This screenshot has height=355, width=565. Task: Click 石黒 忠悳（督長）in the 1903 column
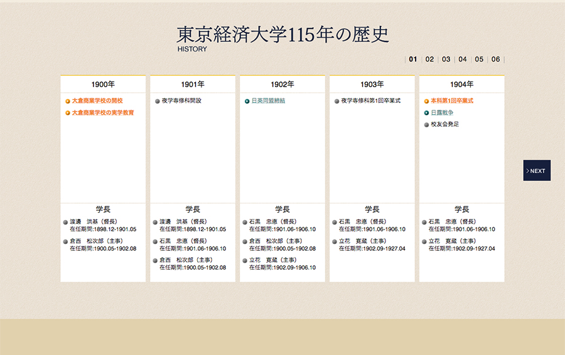point(362,221)
